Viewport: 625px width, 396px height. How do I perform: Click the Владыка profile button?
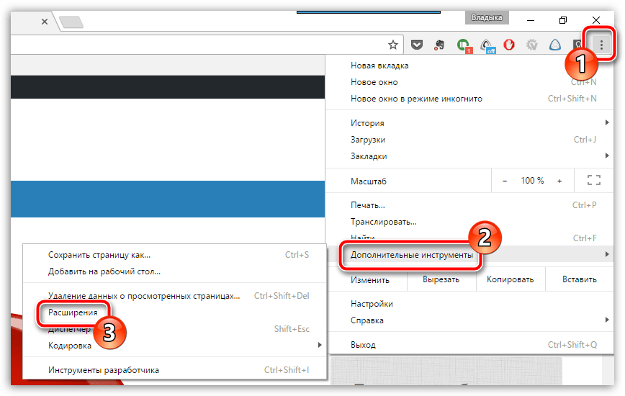click(x=487, y=17)
